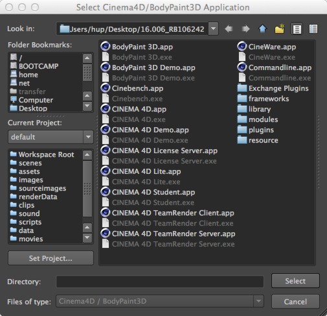327x316 pixels.
Task: Expand the Current Project default dropdown
Action: click(x=88, y=137)
